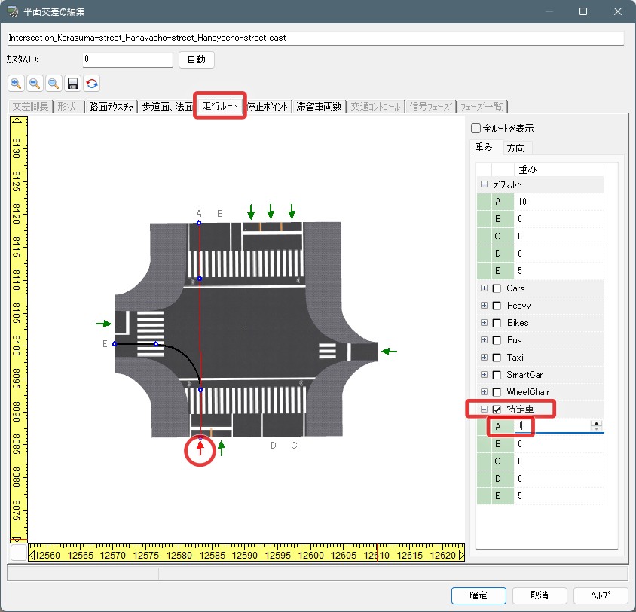Click the green arrow on the right leg
636x612 pixels.
pyautogui.click(x=388, y=351)
